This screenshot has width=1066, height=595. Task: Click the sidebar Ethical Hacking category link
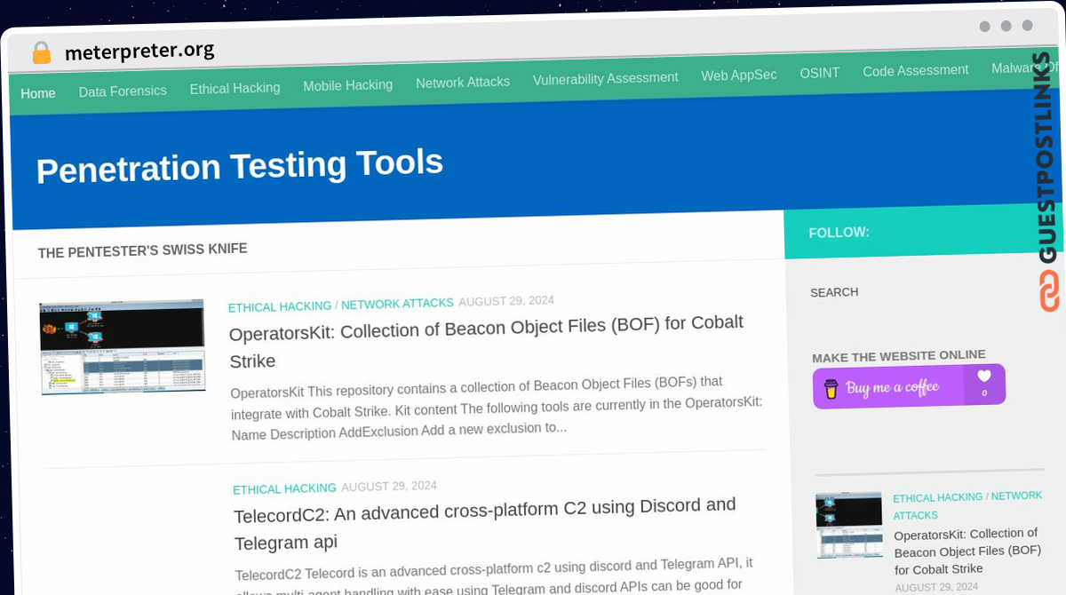937,497
